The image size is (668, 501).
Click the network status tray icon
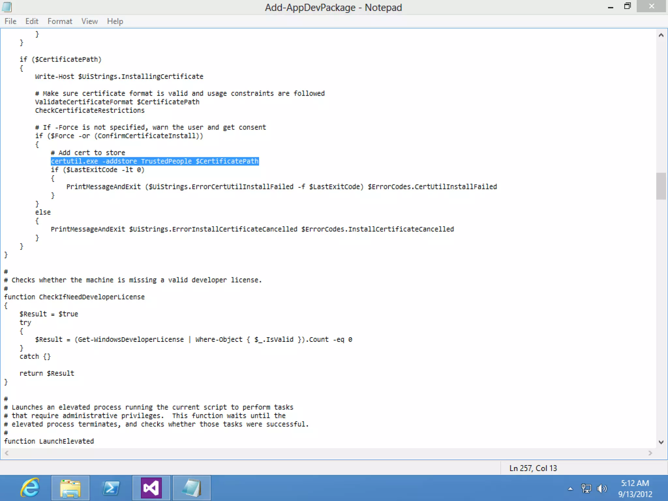(586, 488)
